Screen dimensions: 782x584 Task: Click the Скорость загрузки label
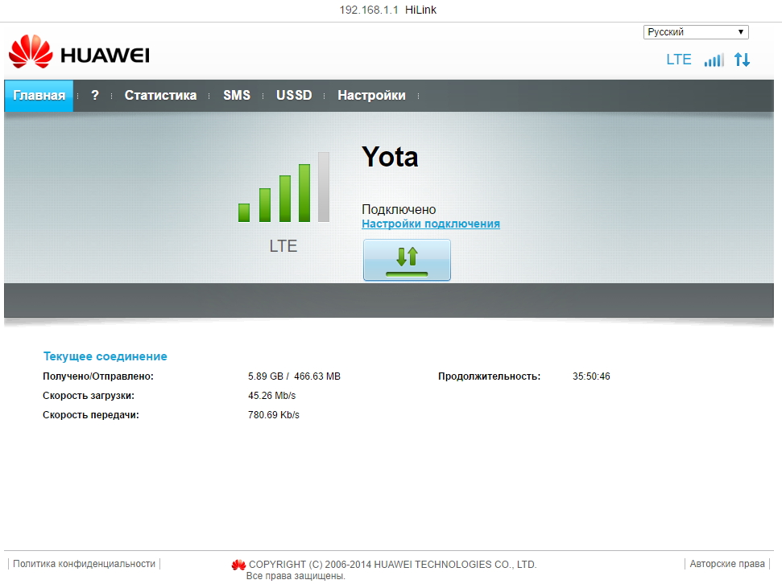[89, 396]
